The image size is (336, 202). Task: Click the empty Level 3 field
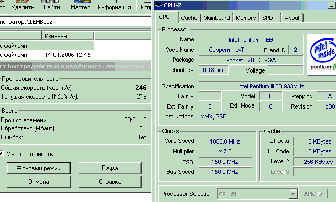pos(315,172)
